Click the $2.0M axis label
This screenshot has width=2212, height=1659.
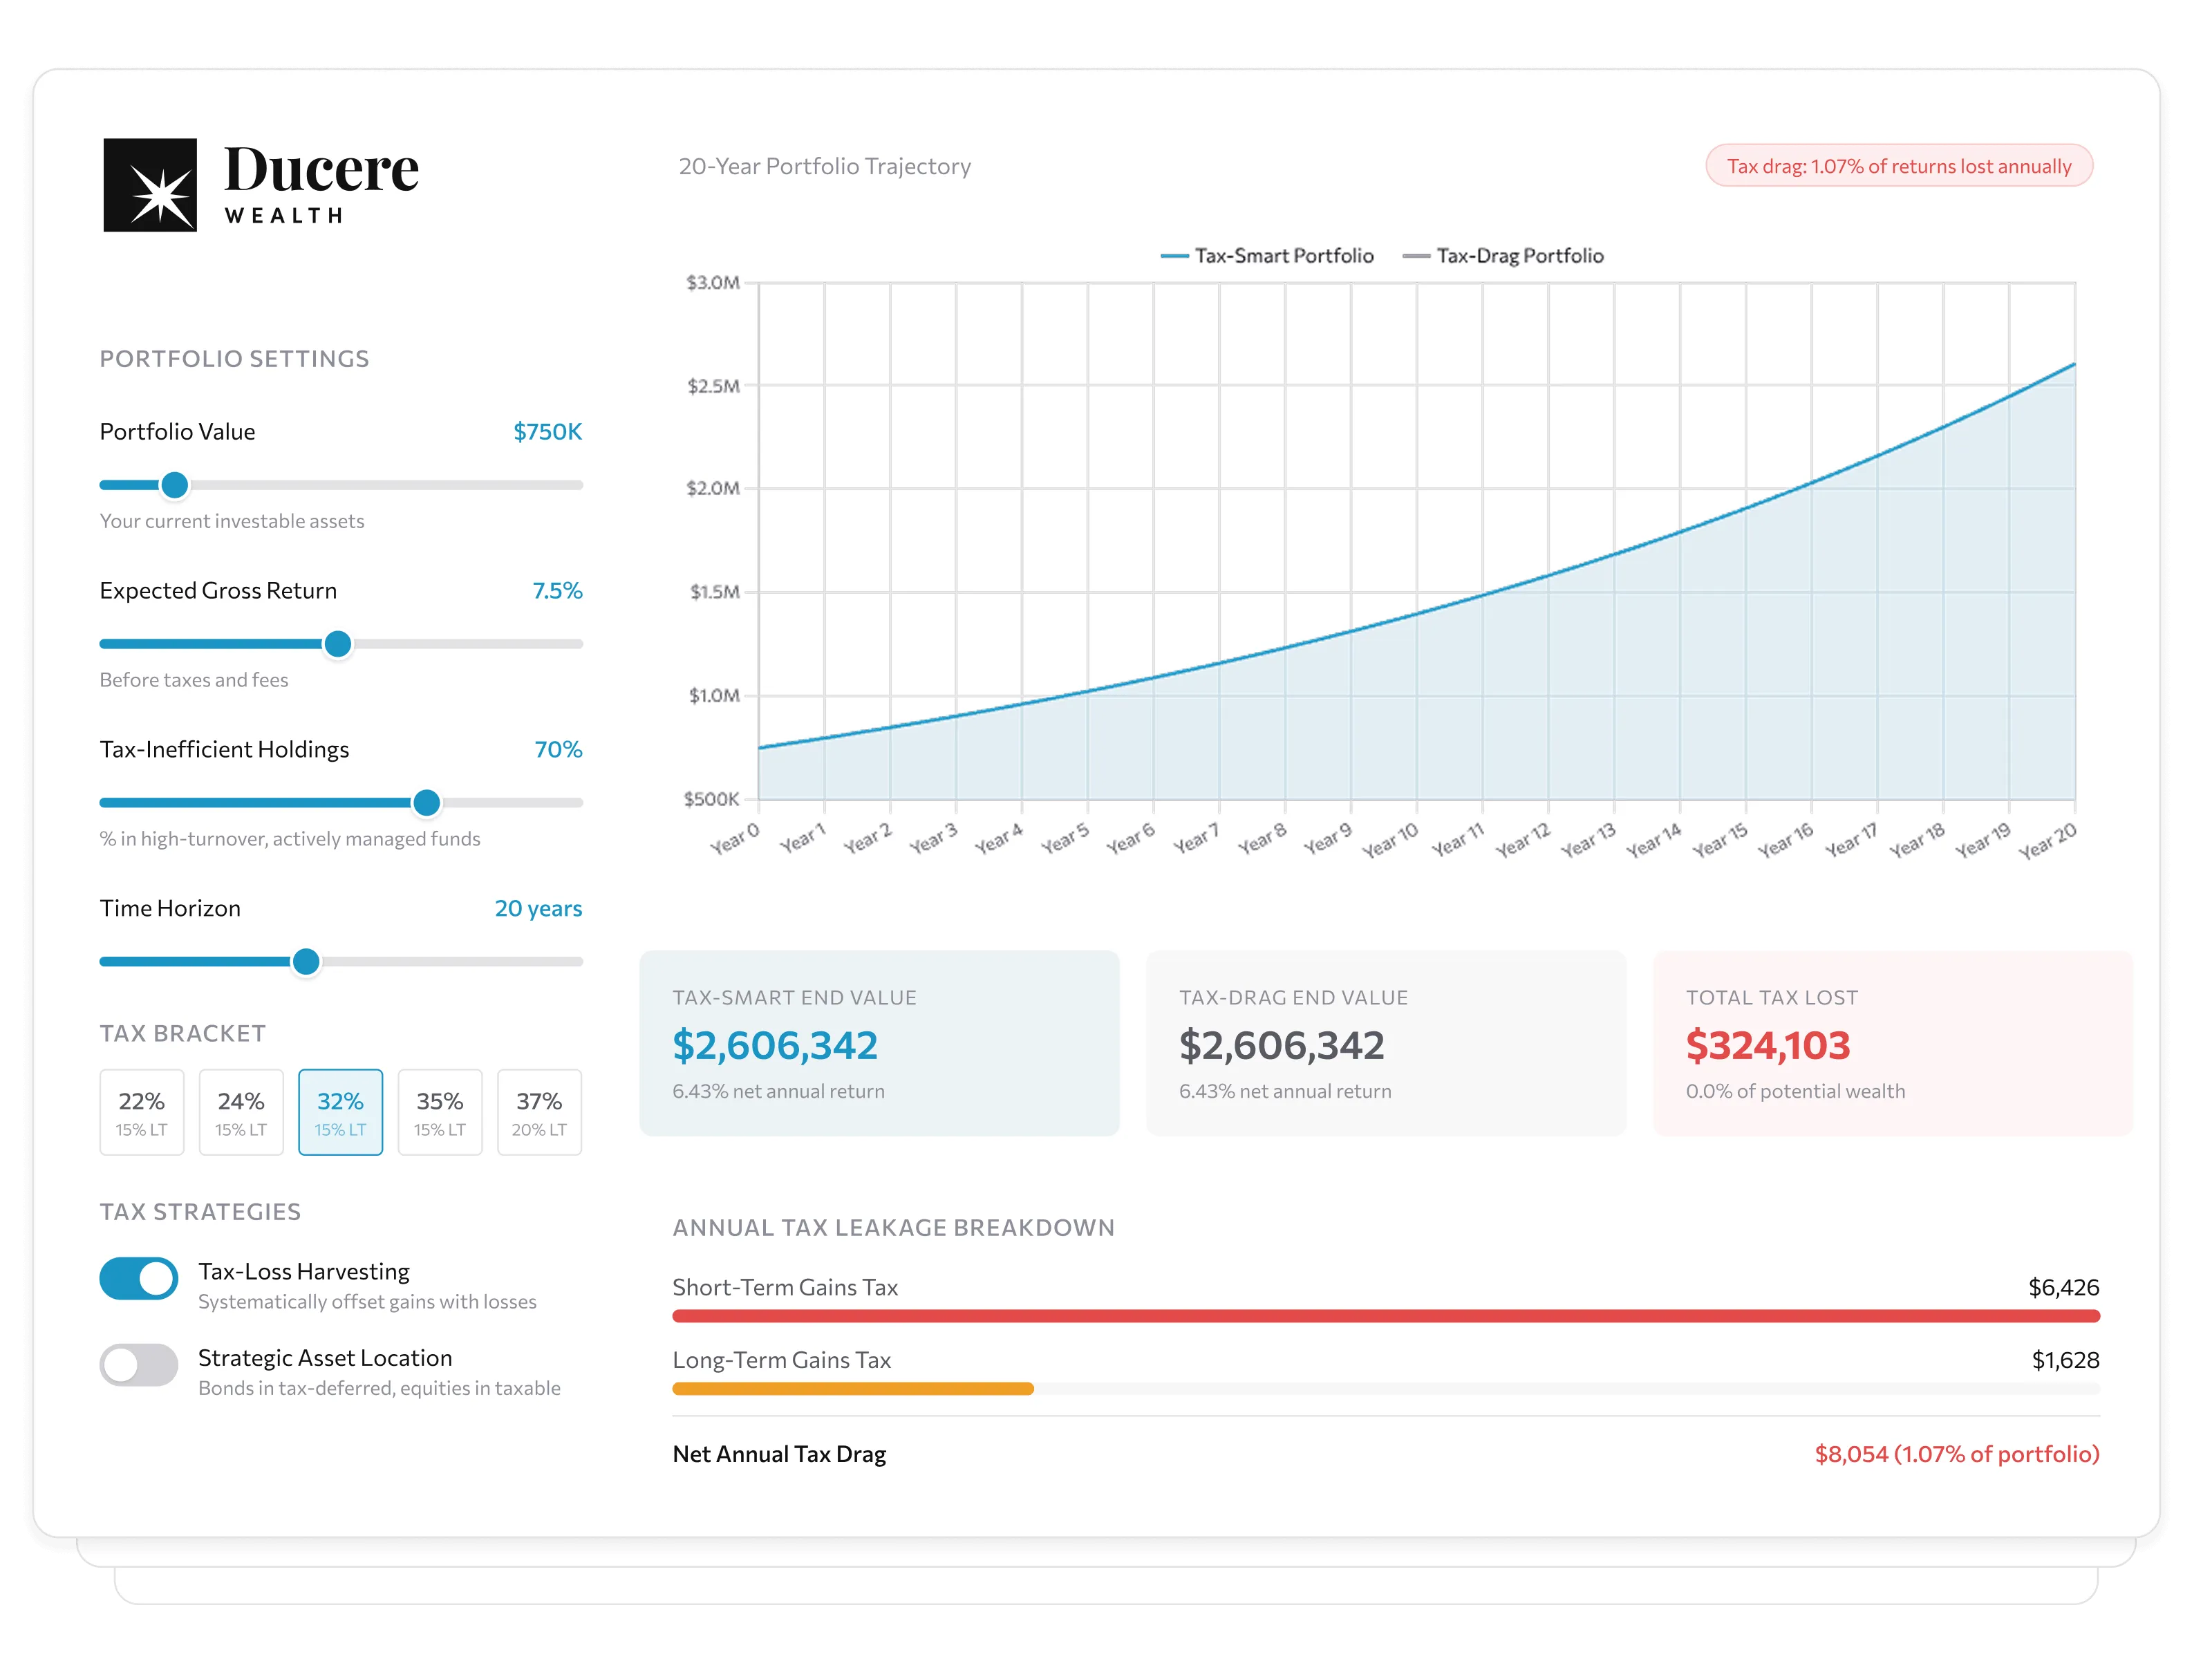(713, 489)
